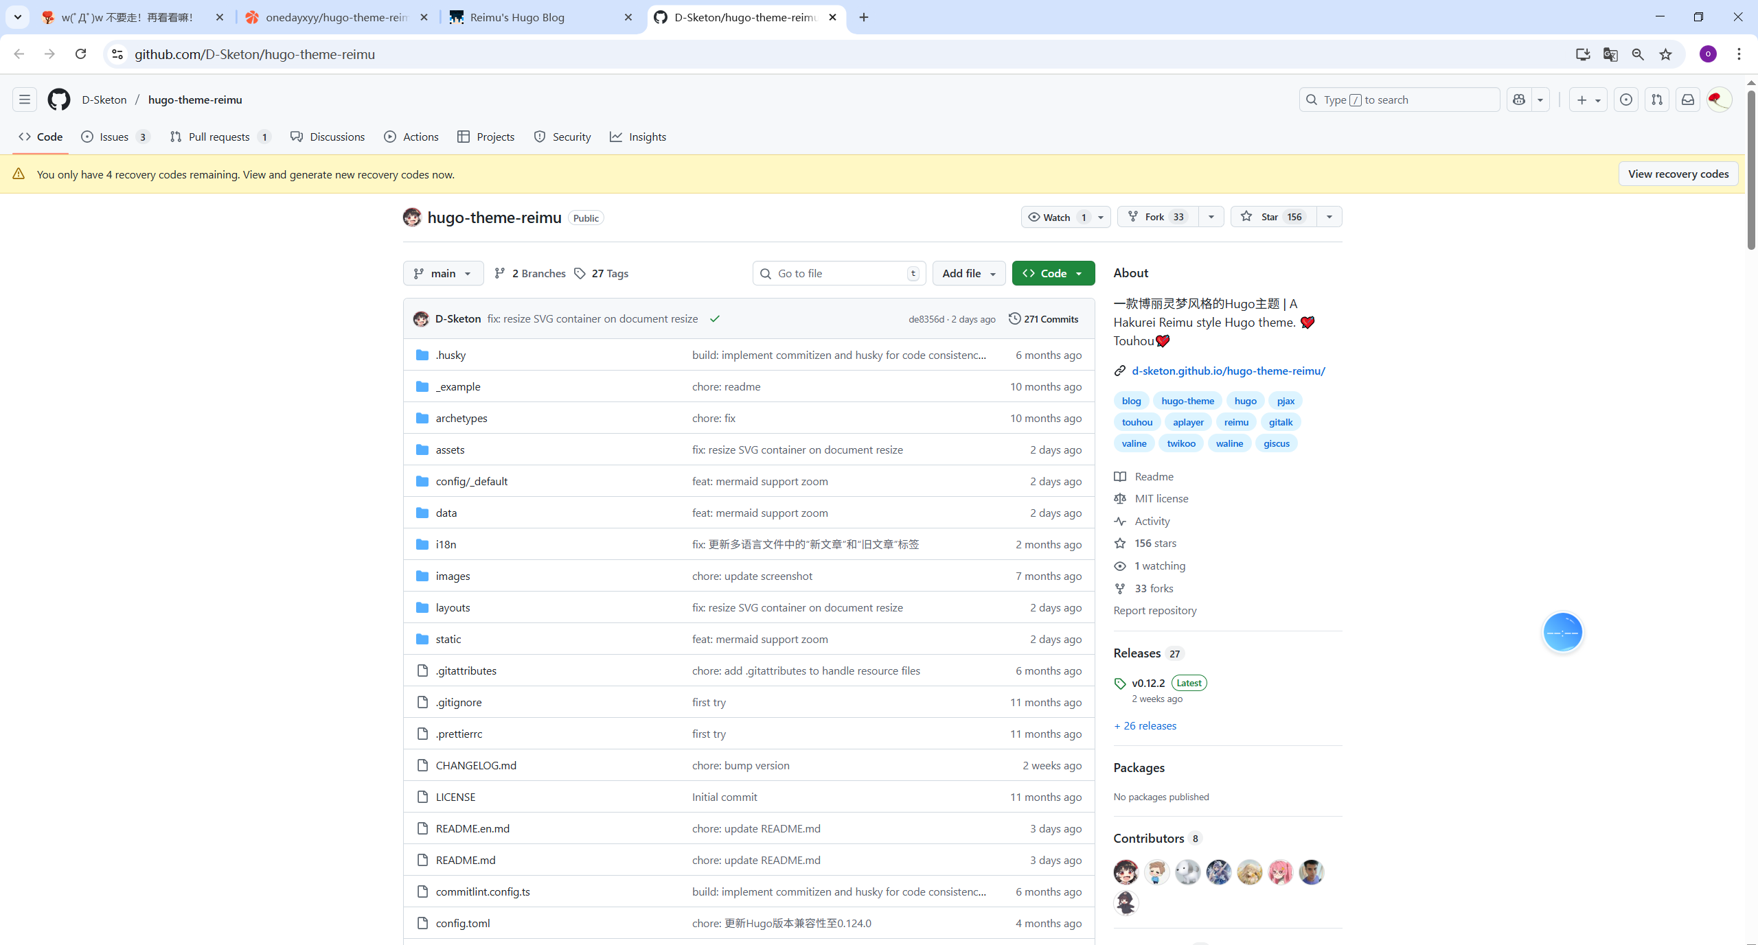Screen dimensions: 1758x945
Task: Open the GitHub hamburger navigation menu
Action: tap(25, 100)
